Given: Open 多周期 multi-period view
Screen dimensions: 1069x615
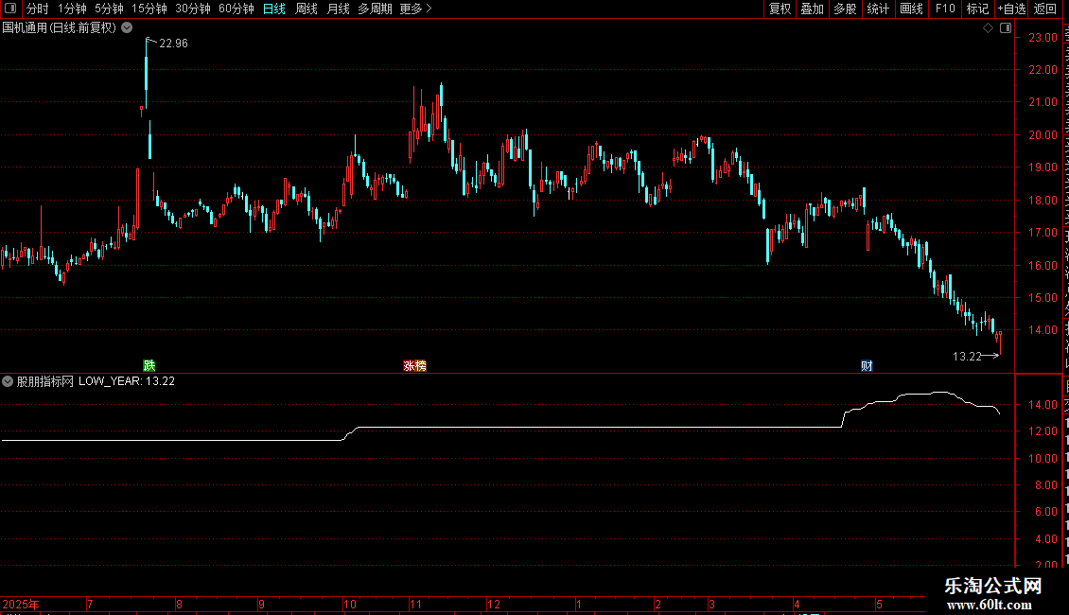Looking at the screenshot, I should [x=375, y=9].
